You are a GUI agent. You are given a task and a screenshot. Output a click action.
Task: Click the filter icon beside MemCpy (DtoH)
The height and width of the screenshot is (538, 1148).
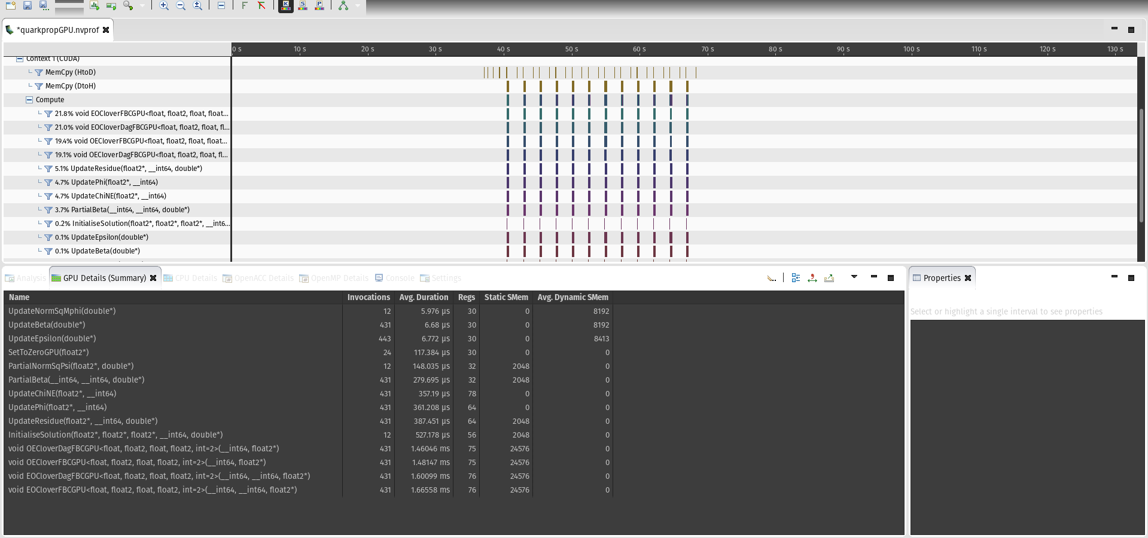(x=39, y=86)
